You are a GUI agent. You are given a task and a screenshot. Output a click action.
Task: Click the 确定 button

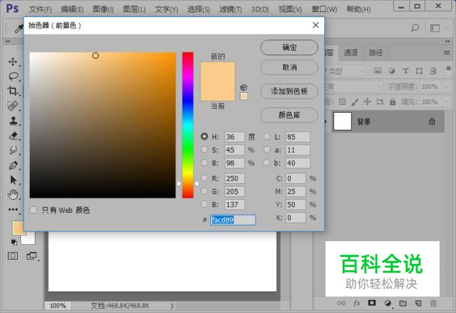click(289, 47)
